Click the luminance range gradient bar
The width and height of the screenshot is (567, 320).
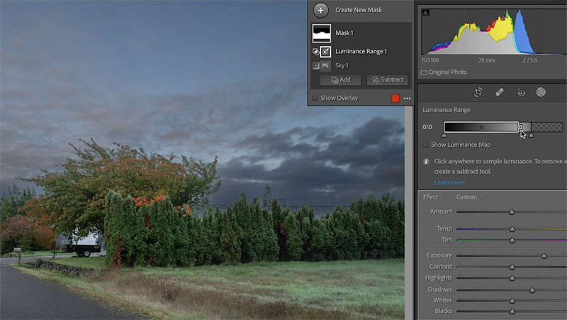503,127
